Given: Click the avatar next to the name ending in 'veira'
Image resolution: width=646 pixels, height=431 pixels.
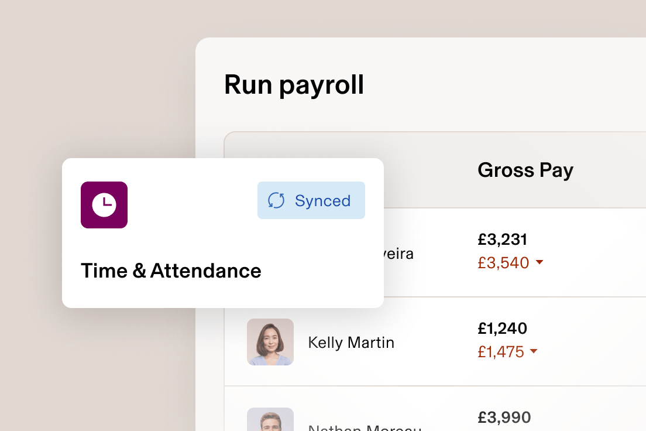Looking at the screenshot, I should (x=270, y=253).
